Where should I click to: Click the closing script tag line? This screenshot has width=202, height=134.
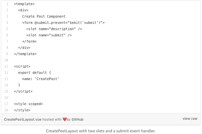pos(23,91)
